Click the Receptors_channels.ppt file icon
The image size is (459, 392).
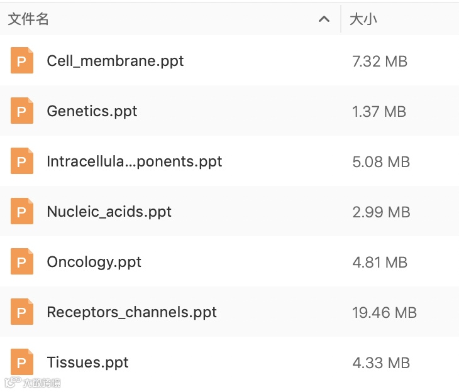[x=22, y=312]
